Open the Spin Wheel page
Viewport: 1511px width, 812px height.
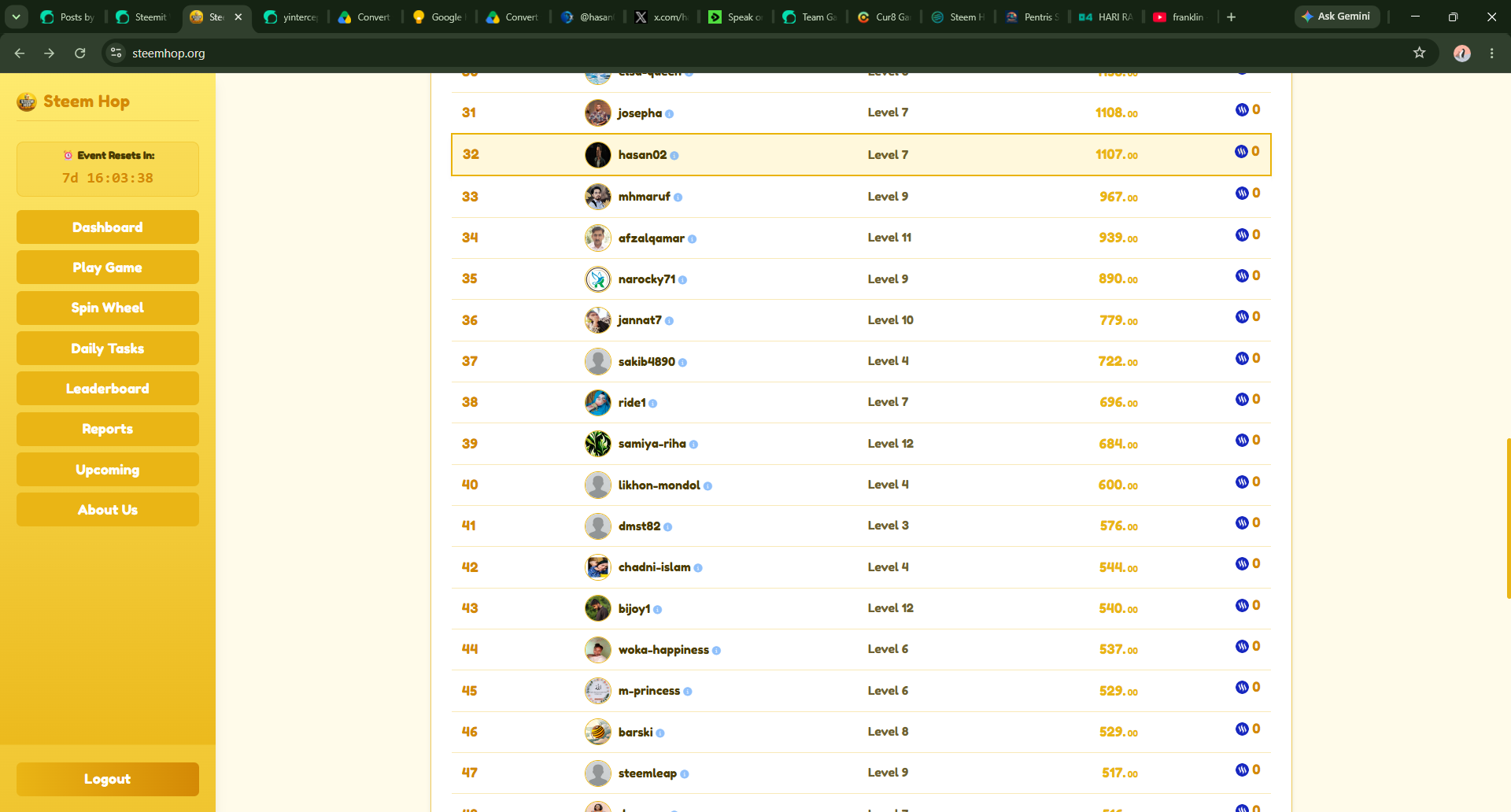108,308
